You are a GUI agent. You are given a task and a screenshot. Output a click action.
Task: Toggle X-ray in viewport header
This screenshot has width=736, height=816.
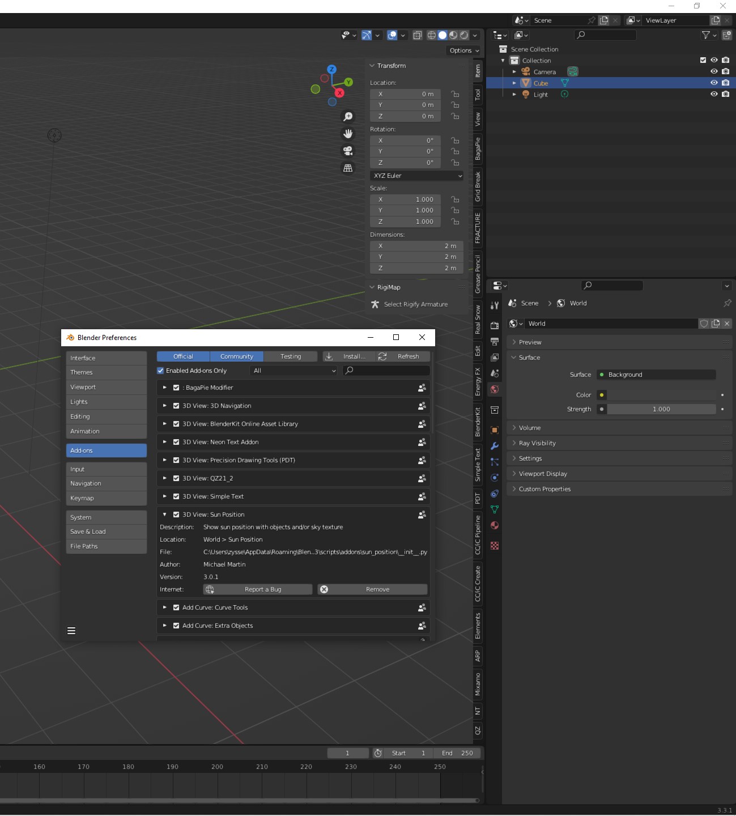(418, 35)
